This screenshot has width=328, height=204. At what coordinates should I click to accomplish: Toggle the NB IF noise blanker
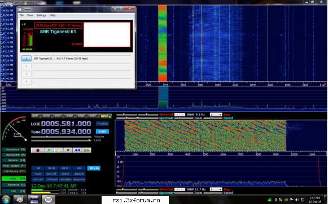pos(65,168)
